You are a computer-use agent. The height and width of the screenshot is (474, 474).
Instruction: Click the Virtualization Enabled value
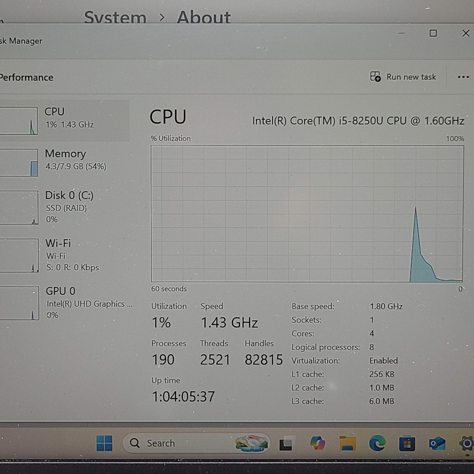[383, 361]
